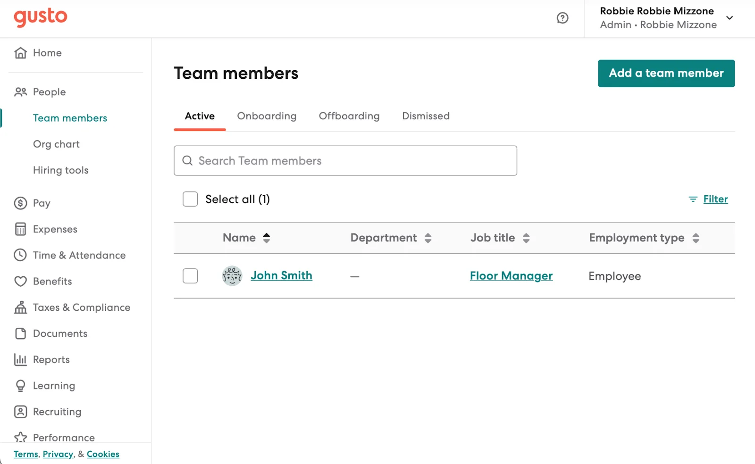Sort by the Employment type column arrows
This screenshot has height=464, width=755.
tap(696, 238)
